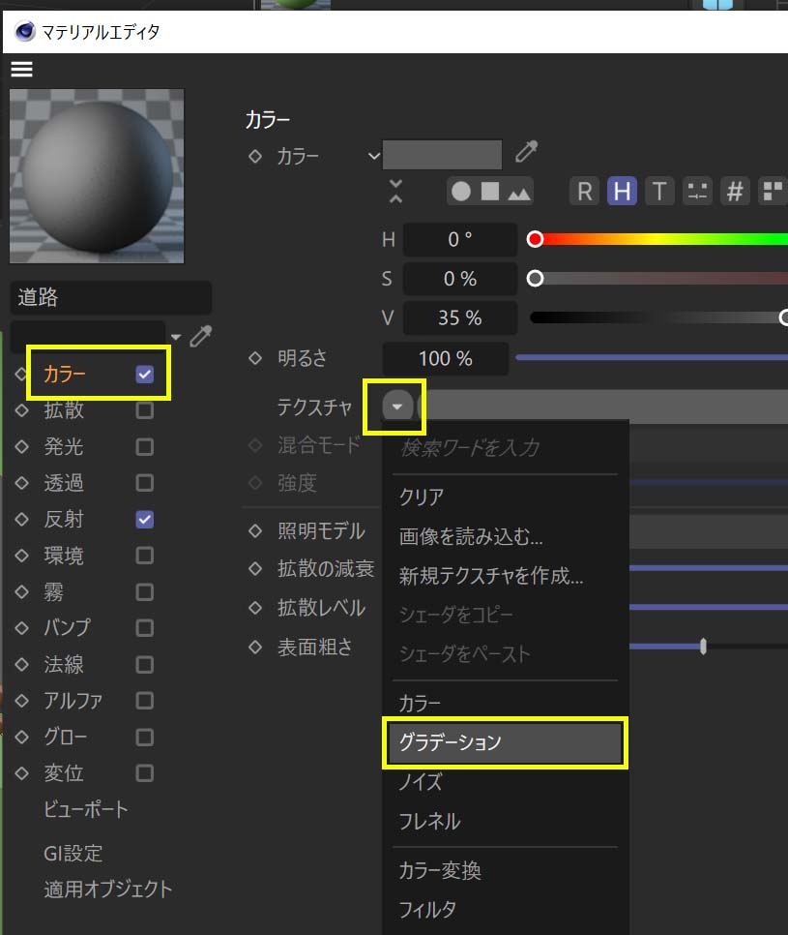Enable the 環境 channel checkbox
Viewport: 788px width, 935px height.
144,556
